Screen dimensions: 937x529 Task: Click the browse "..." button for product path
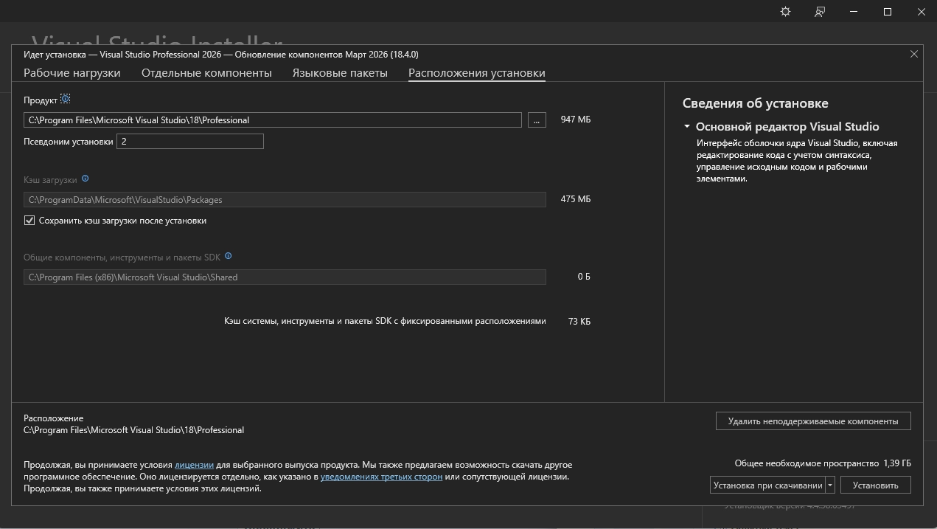537,120
